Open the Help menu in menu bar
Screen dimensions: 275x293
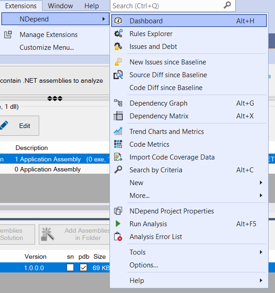coord(92,6)
